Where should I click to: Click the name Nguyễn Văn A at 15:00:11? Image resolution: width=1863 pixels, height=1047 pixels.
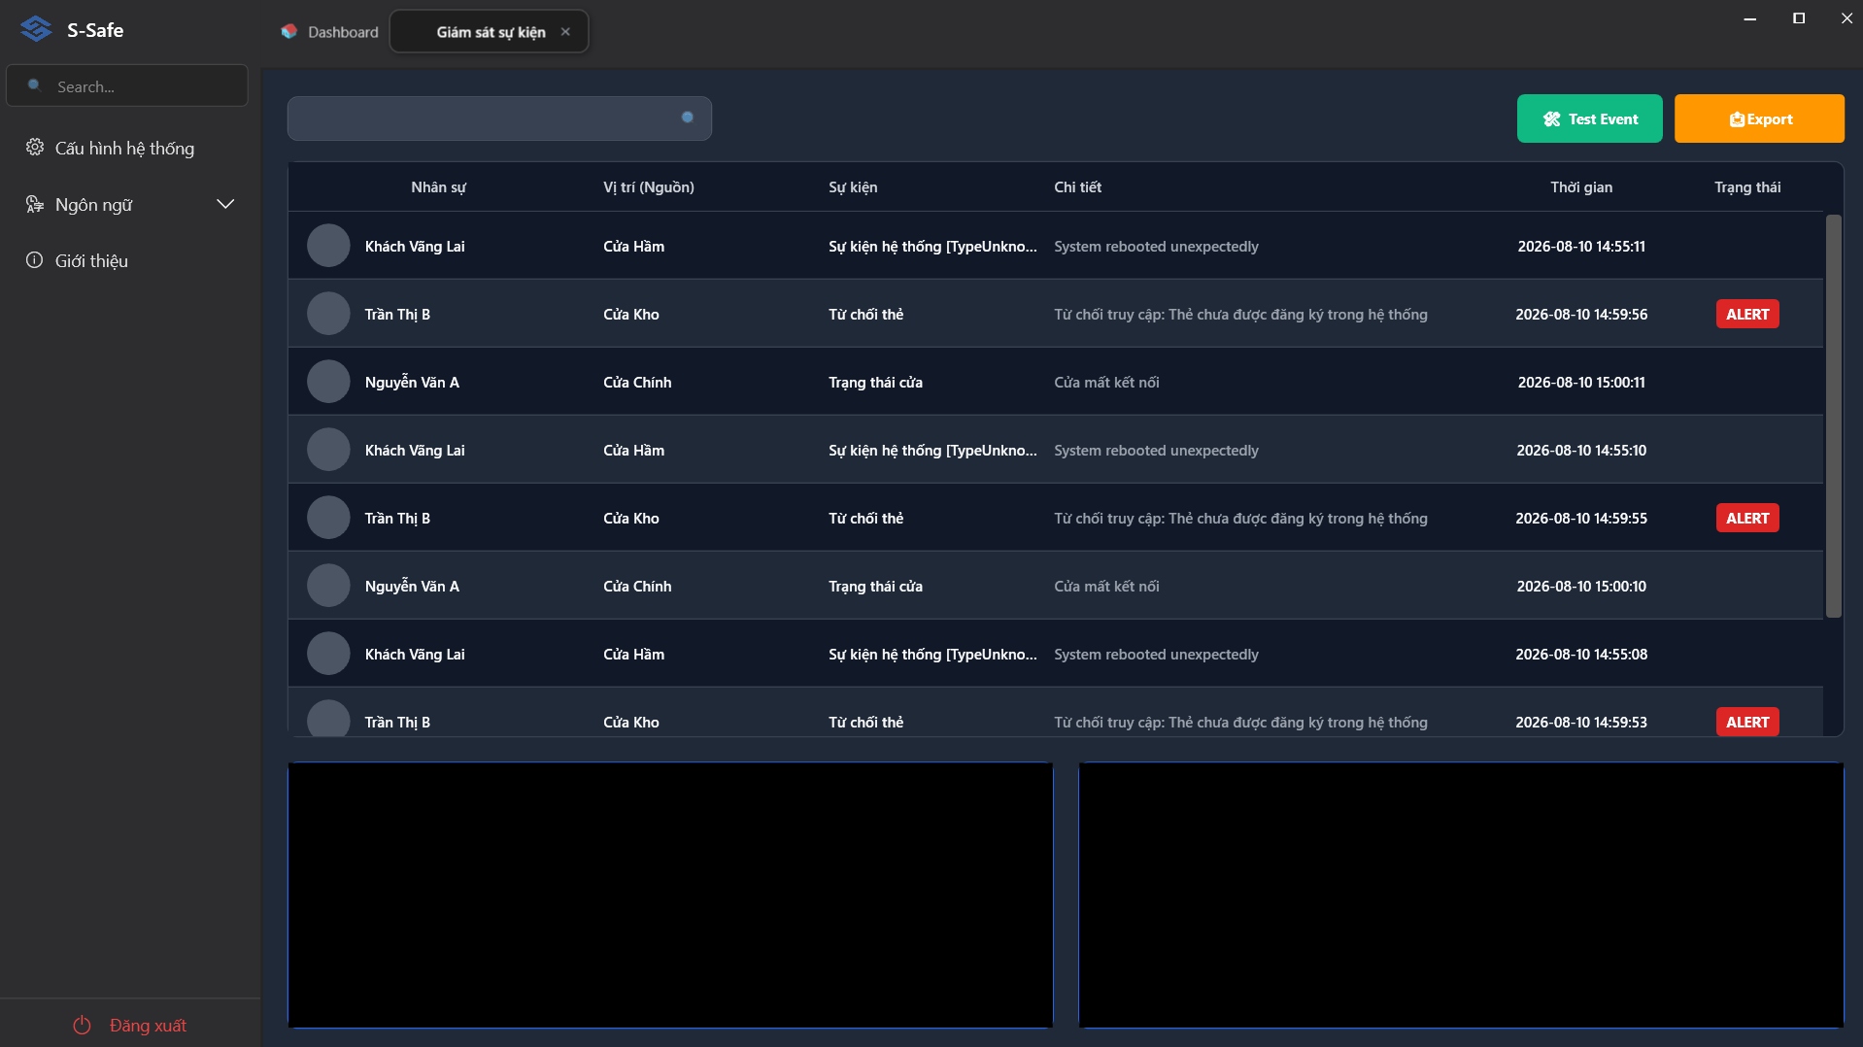point(412,382)
